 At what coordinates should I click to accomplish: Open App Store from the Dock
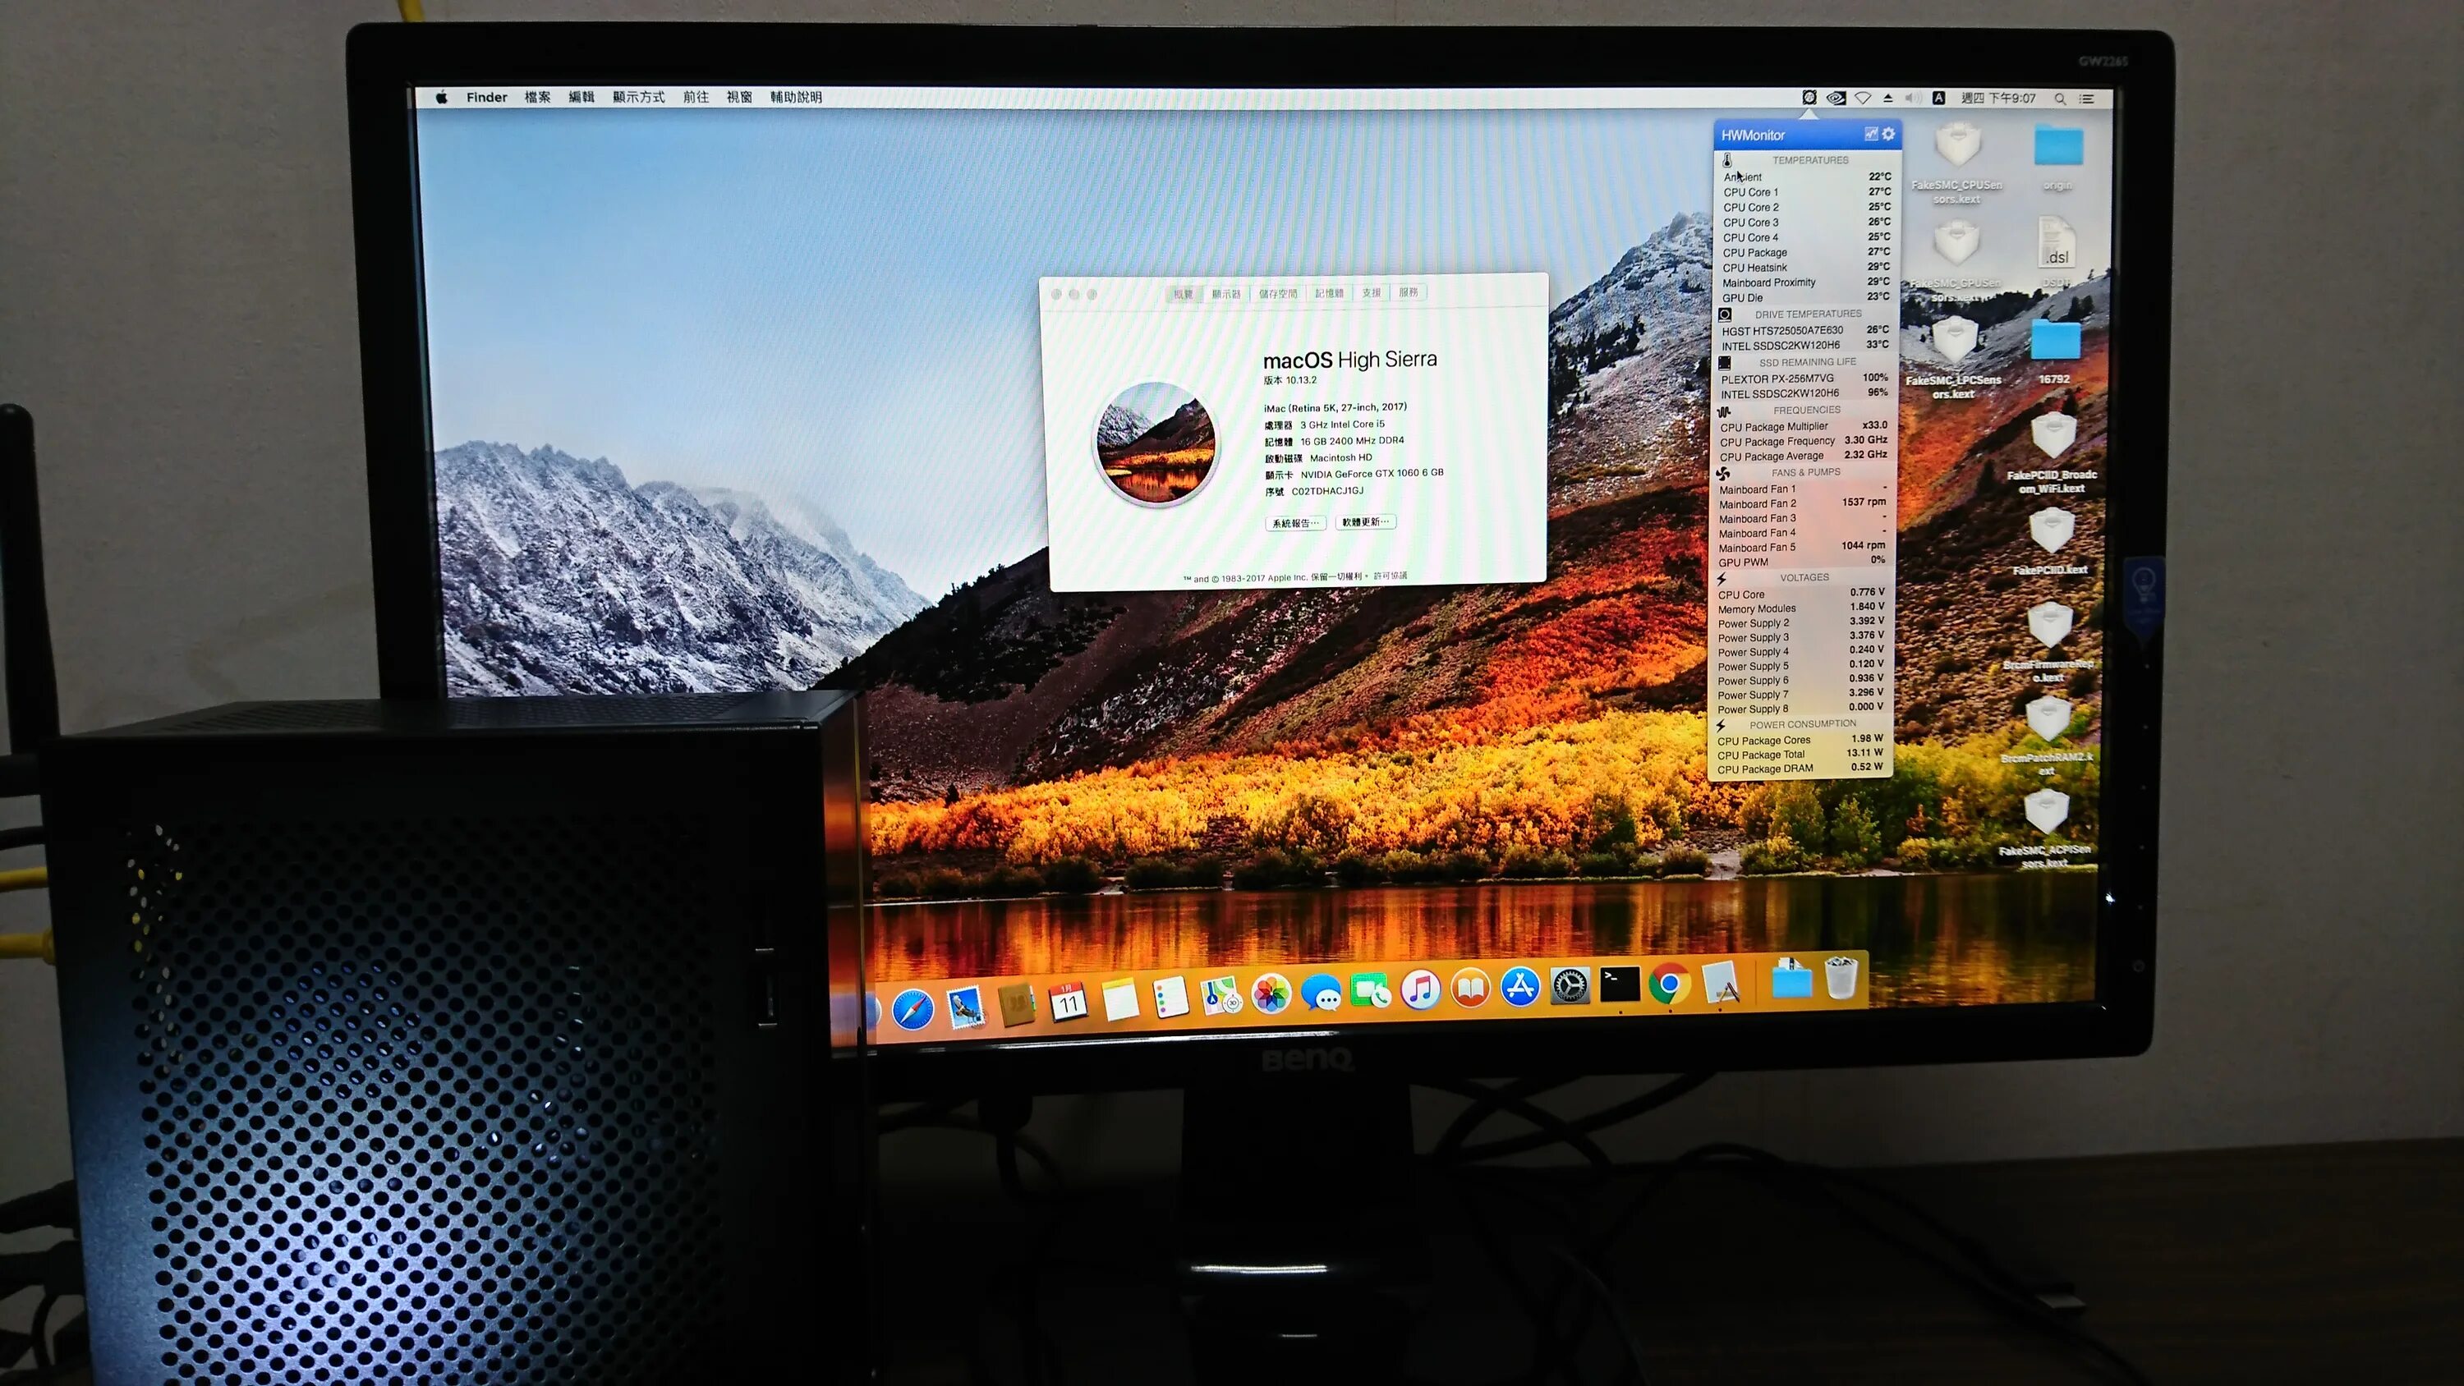tap(1520, 986)
